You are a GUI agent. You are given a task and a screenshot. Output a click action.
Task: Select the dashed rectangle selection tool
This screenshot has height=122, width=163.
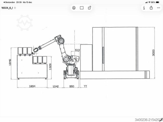(x=82, y=8)
